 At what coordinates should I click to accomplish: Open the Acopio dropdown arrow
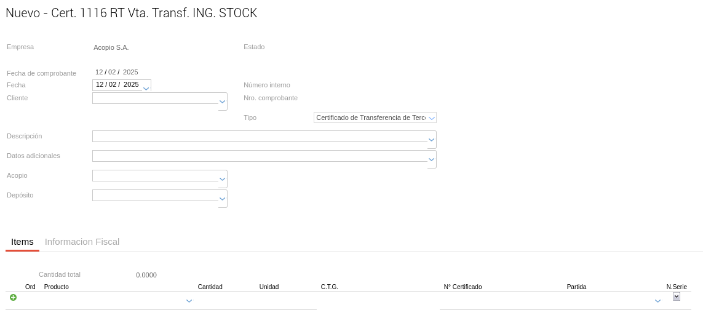pyautogui.click(x=223, y=180)
